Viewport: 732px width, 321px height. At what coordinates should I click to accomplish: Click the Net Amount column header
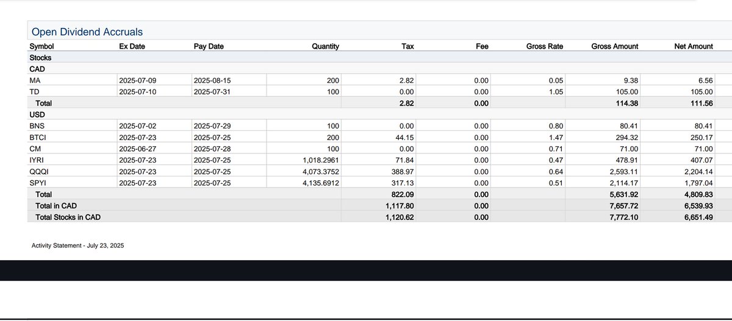[694, 46]
